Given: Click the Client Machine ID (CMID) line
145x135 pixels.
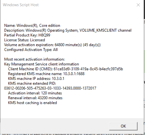Looking at the screenshot, I should [x=66, y=69].
